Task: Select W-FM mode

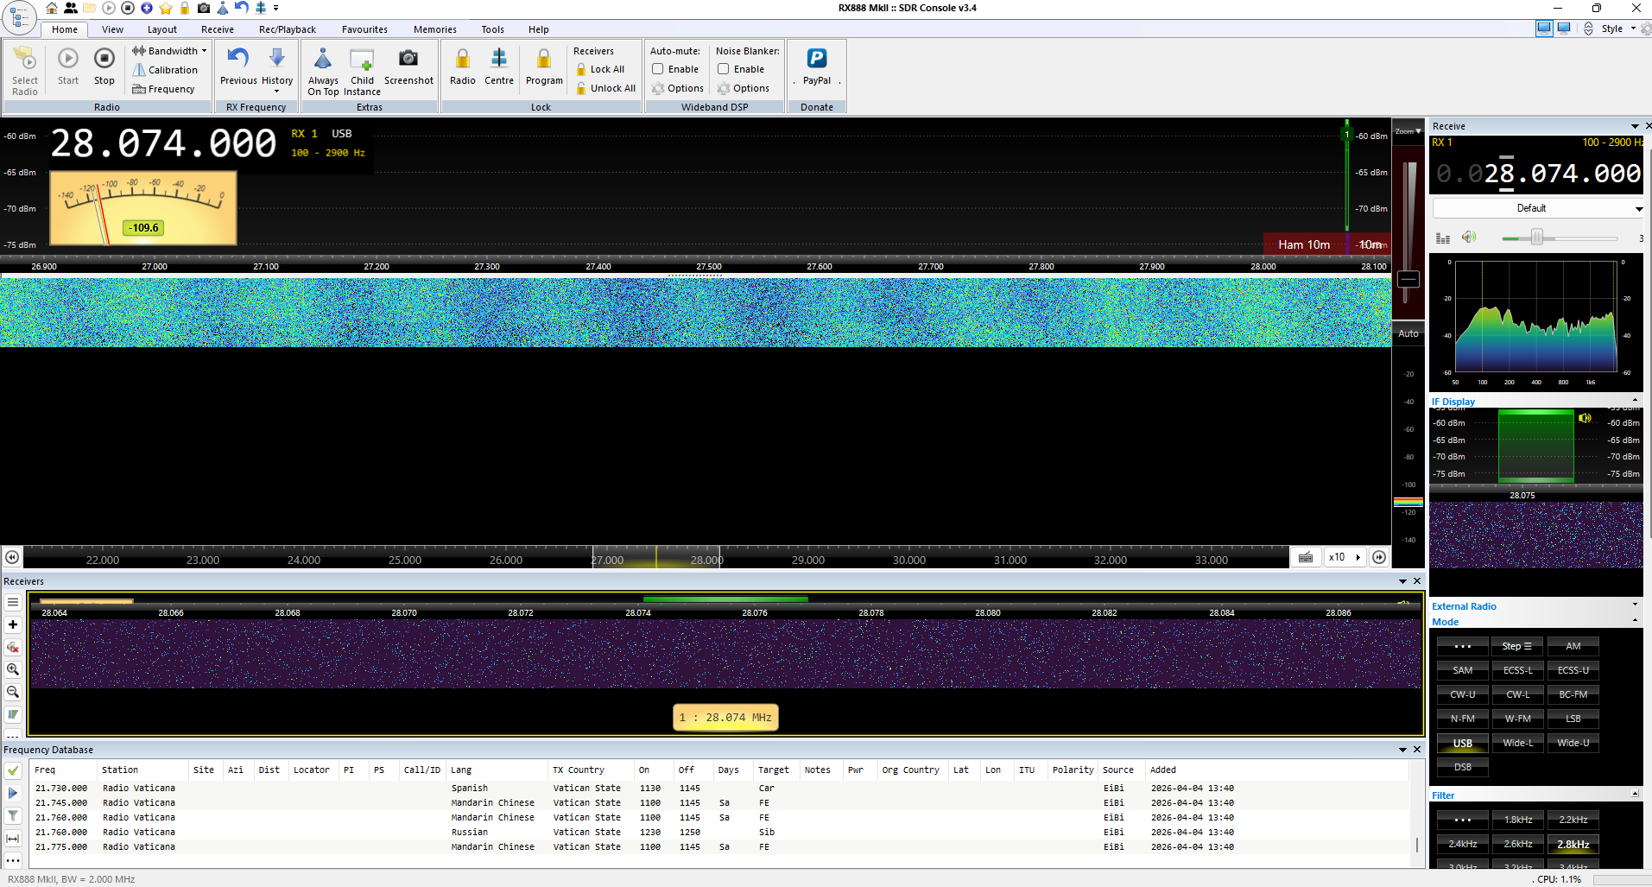Action: tap(1518, 719)
